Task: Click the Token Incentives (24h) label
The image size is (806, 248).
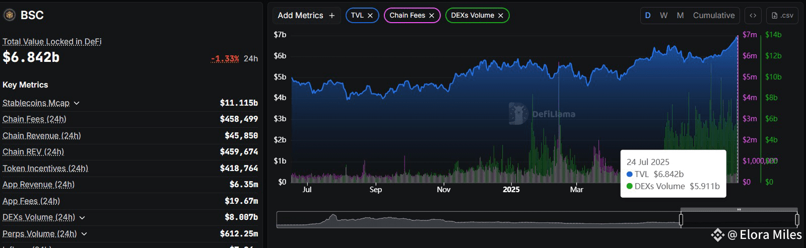Action: point(45,169)
